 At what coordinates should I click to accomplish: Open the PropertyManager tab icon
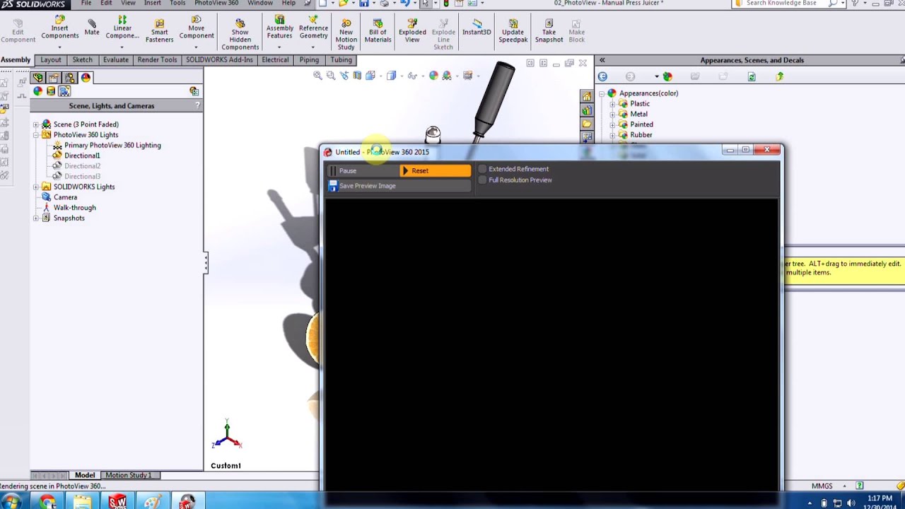coord(54,78)
